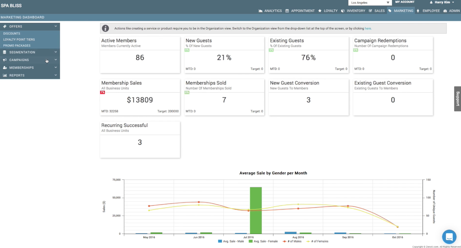Viewport: 461px width, 248px height.
Task: Toggle Avg. Sale - Female legend series
Action: tap(263, 241)
